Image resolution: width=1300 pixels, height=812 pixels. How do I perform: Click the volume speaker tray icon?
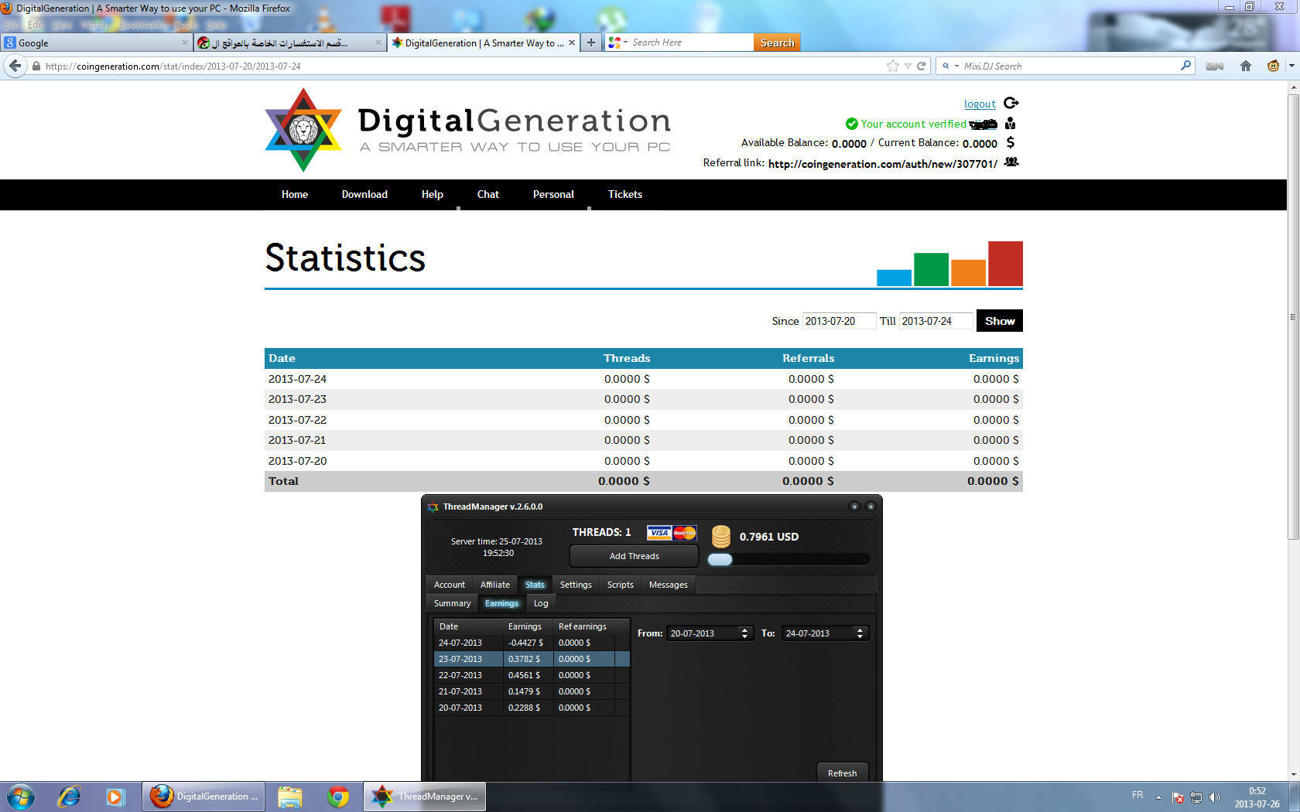1215,797
